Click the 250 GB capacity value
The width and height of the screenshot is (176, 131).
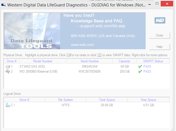click(124, 71)
